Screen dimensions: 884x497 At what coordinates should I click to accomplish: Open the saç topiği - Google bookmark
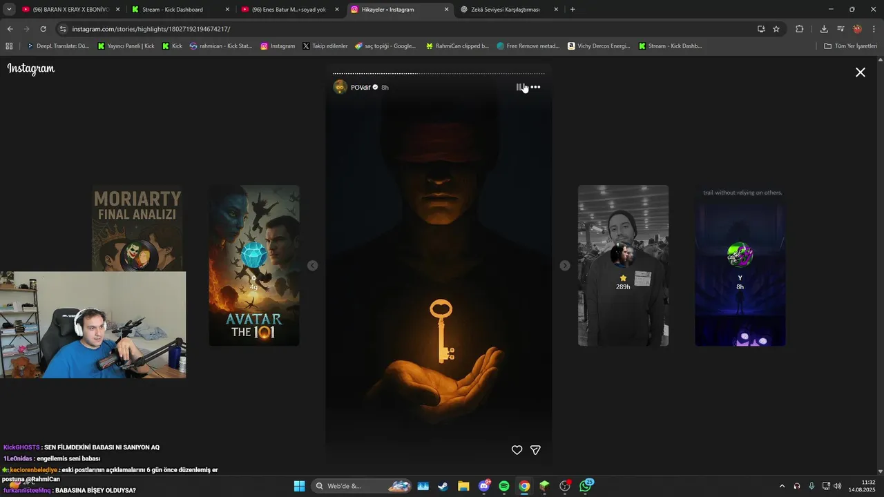[385, 46]
